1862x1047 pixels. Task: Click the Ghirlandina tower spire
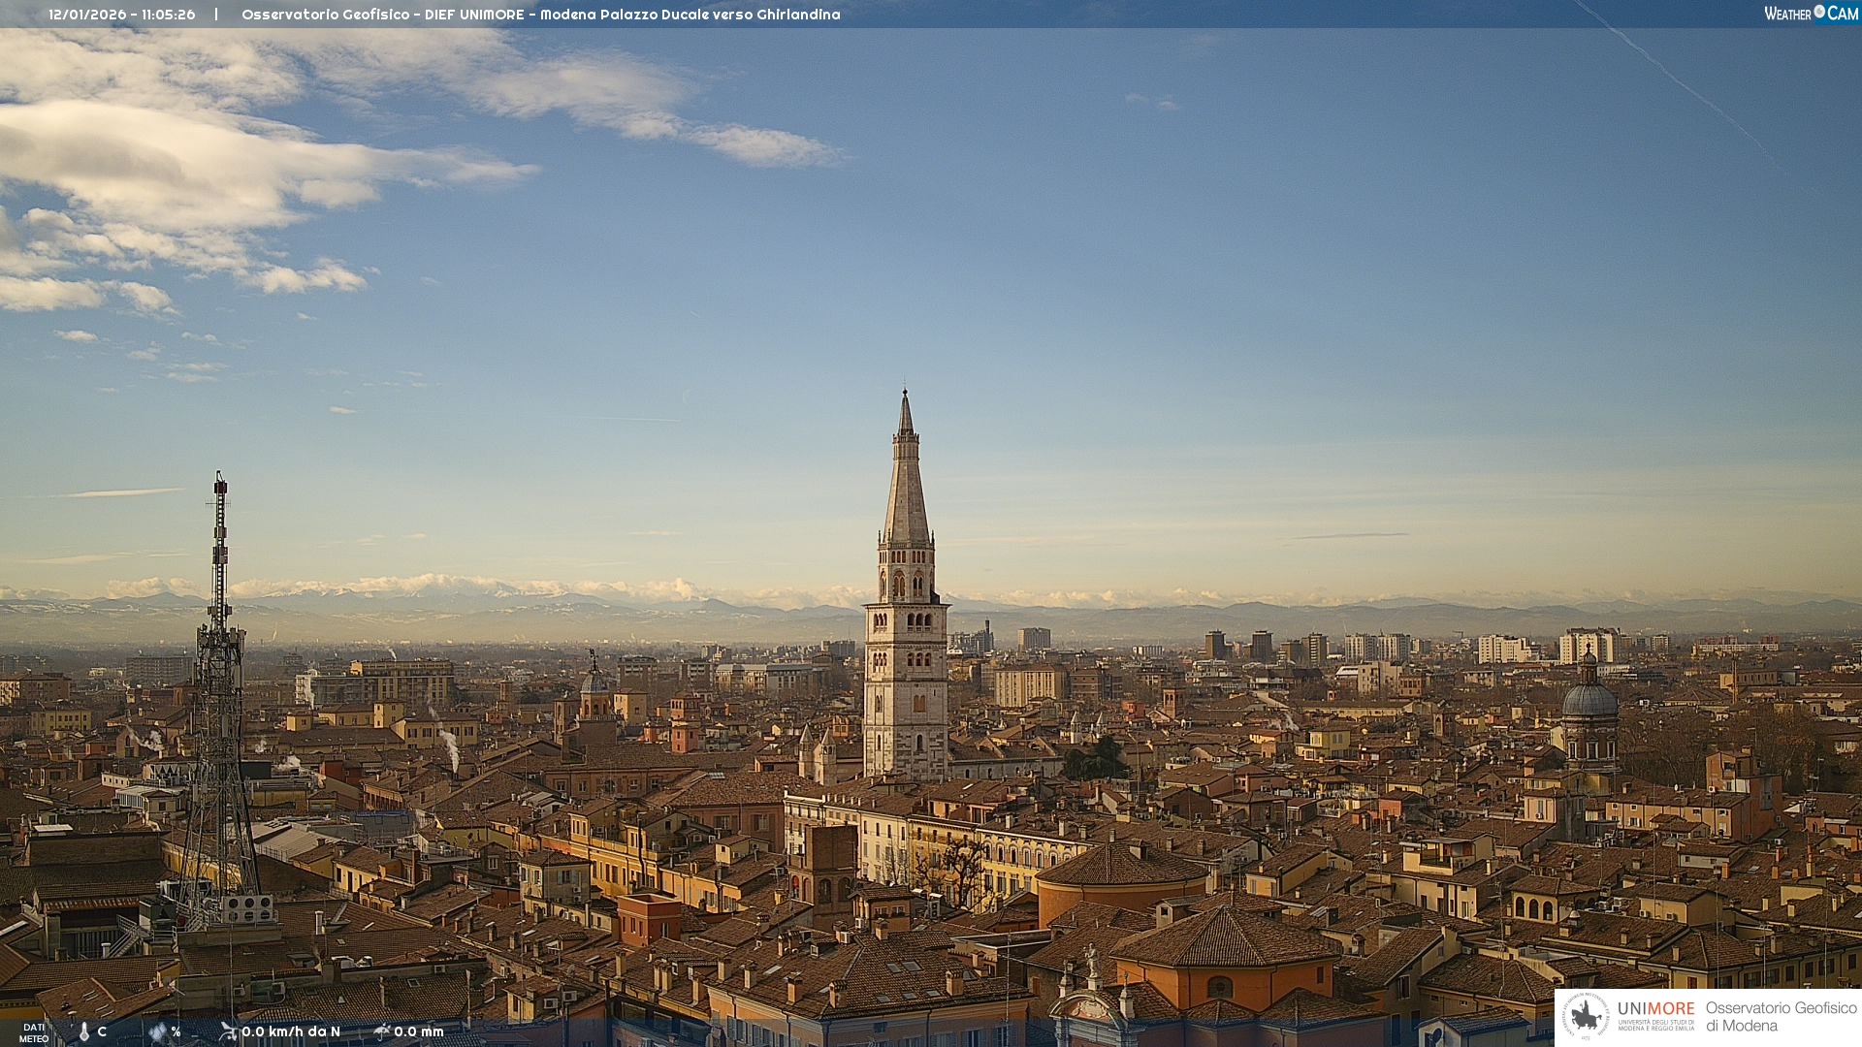point(906,475)
